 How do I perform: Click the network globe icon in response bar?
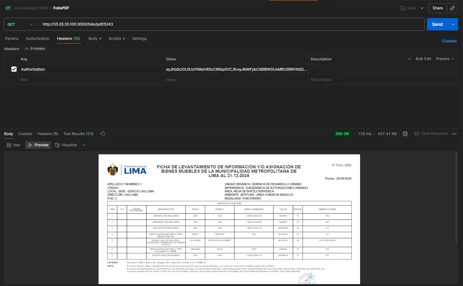click(405, 134)
